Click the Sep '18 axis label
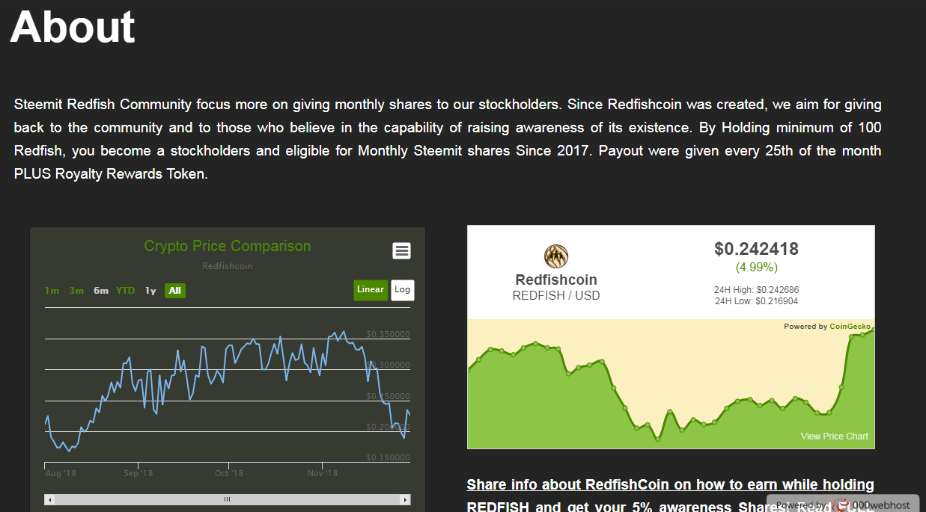926x512 pixels. (x=138, y=474)
